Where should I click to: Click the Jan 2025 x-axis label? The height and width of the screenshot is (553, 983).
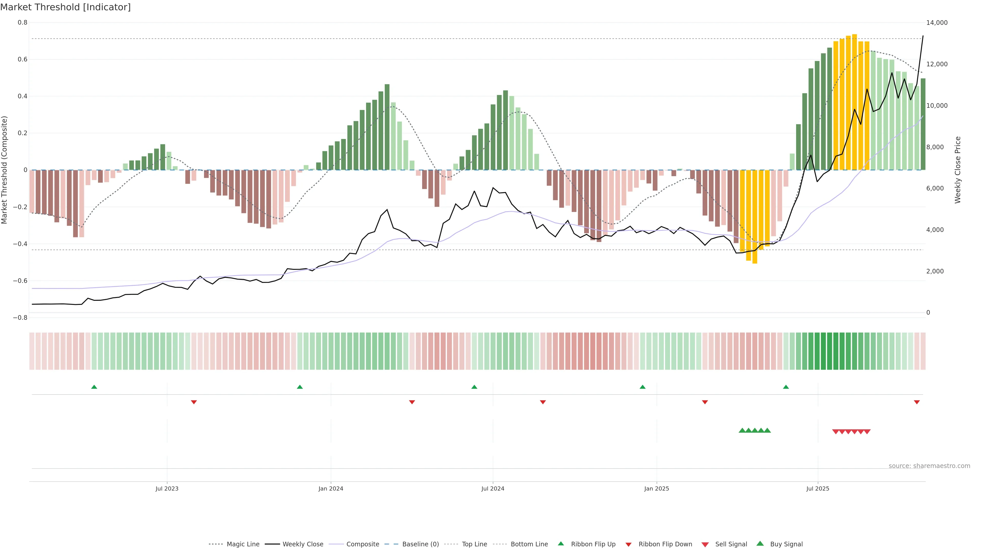coord(656,488)
